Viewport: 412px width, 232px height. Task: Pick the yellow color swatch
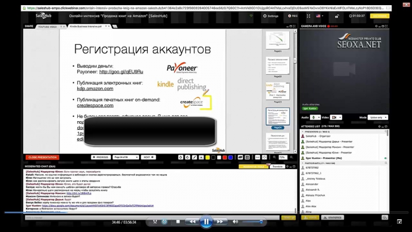click(x=208, y=157)
